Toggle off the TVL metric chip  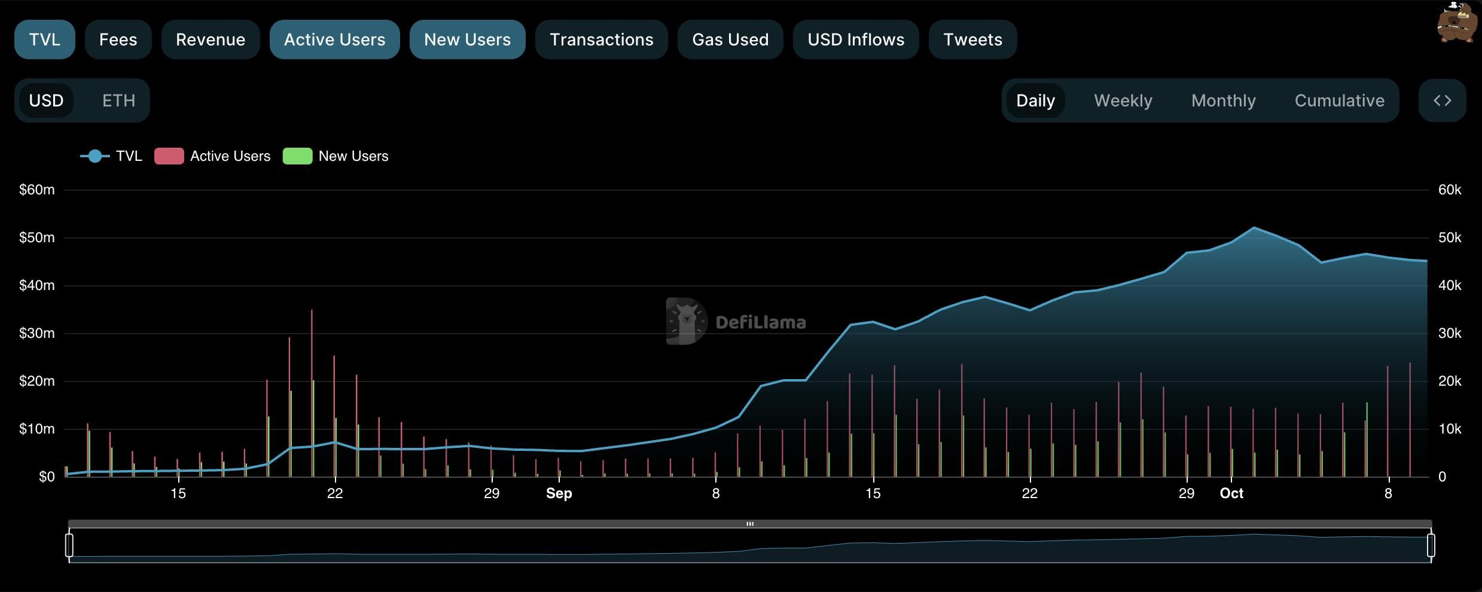click(45, 39)
